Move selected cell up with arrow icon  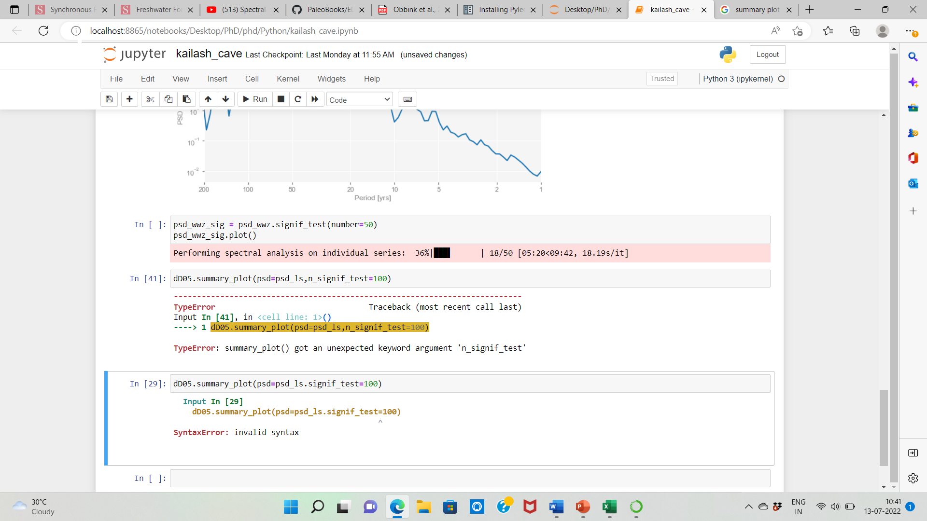tap(208, 99)
